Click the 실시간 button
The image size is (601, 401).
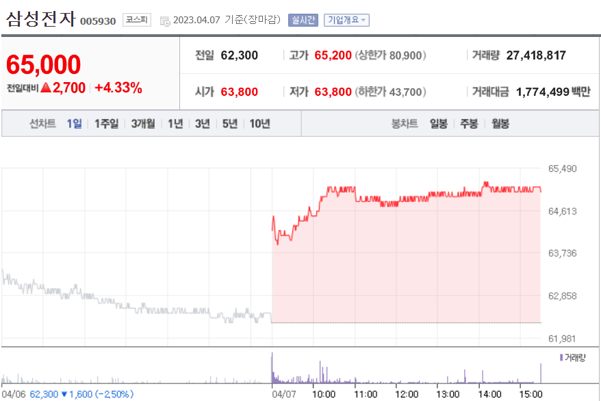coord(303,20)
